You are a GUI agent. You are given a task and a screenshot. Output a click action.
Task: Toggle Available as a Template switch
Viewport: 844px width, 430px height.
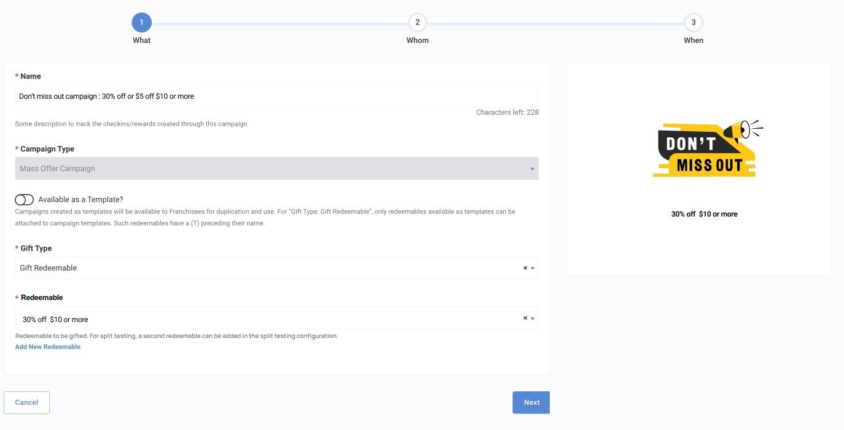pyautogui.click(x=24, y=200)
